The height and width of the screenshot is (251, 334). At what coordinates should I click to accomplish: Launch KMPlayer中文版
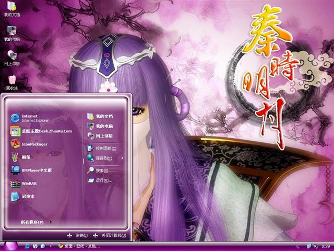pyautogui.click(x=31, y=170)
